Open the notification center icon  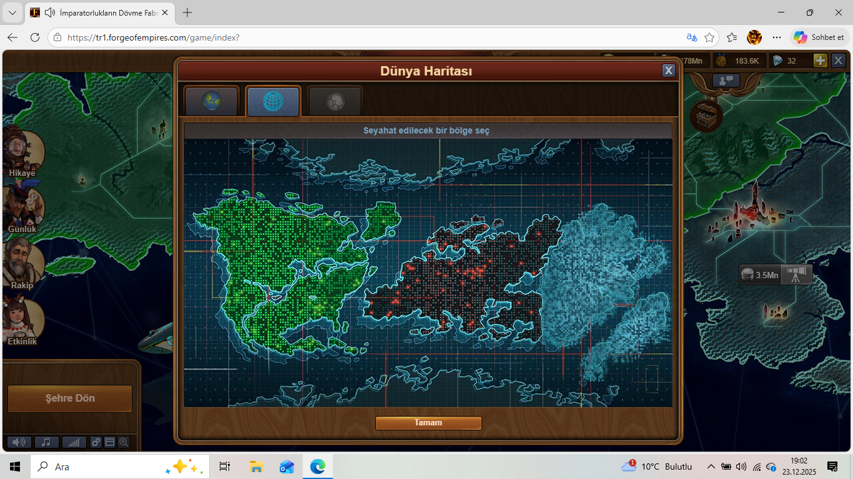[x=832, y=467]
